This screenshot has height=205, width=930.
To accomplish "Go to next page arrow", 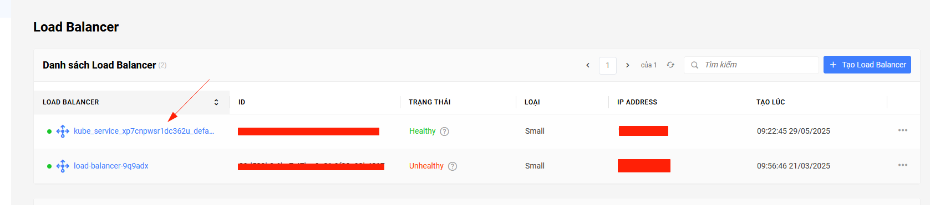I will pyautogui.click(x=627, y=65).
